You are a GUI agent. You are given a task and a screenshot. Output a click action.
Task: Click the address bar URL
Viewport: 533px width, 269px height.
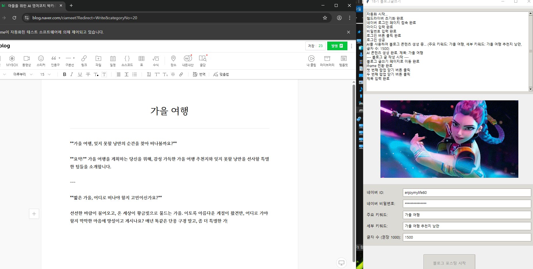click(x=85, y=18)
